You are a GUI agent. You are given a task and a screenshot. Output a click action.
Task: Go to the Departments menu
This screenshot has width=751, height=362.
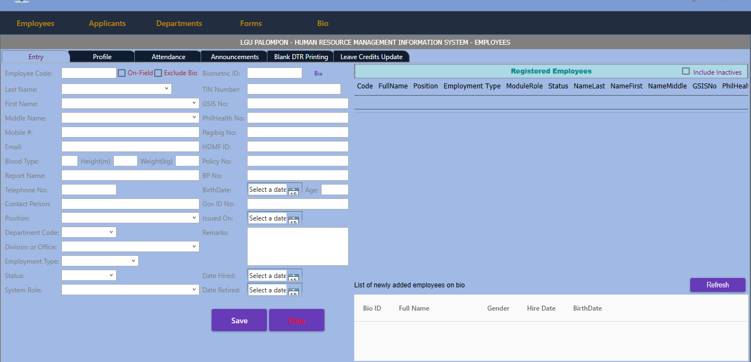coord(179,24)
